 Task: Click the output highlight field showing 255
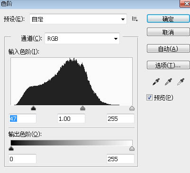120,159
